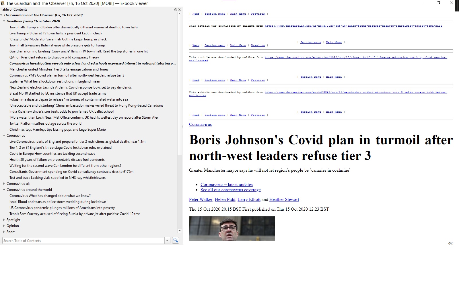Click the Andy Burnham article photo
Image resolution: width=459 pixels, height=282 pixels.
232,228
